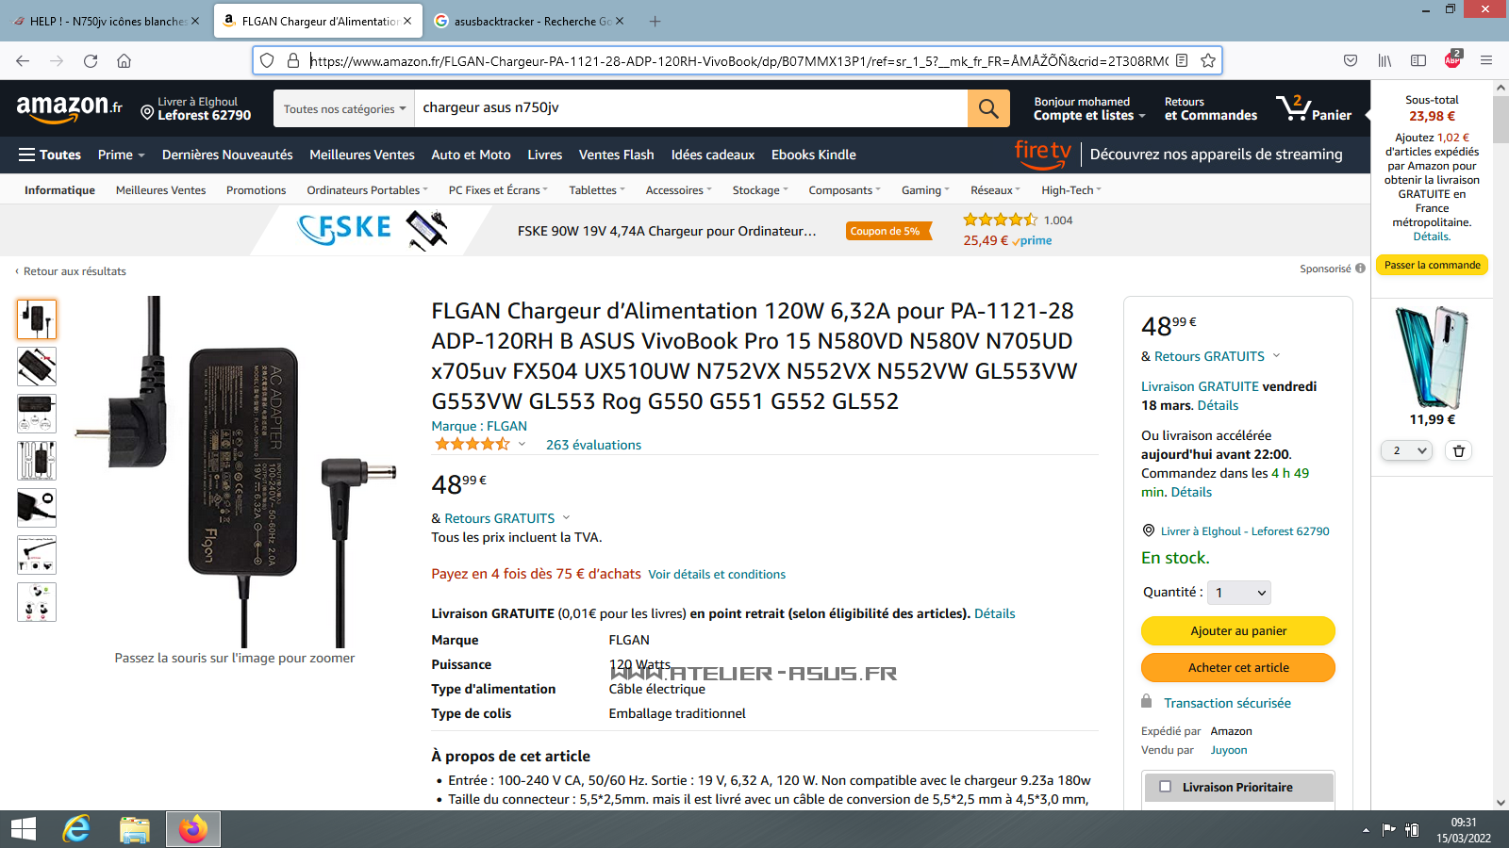
Task: Tick the Livraison Prioritaire checkbox
Action: (x=1165, y=787)
